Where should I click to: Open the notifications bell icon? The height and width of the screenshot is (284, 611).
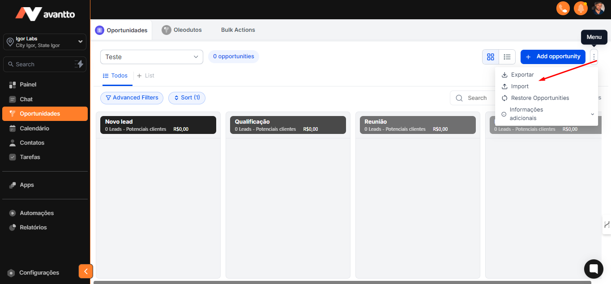point(581,8)
